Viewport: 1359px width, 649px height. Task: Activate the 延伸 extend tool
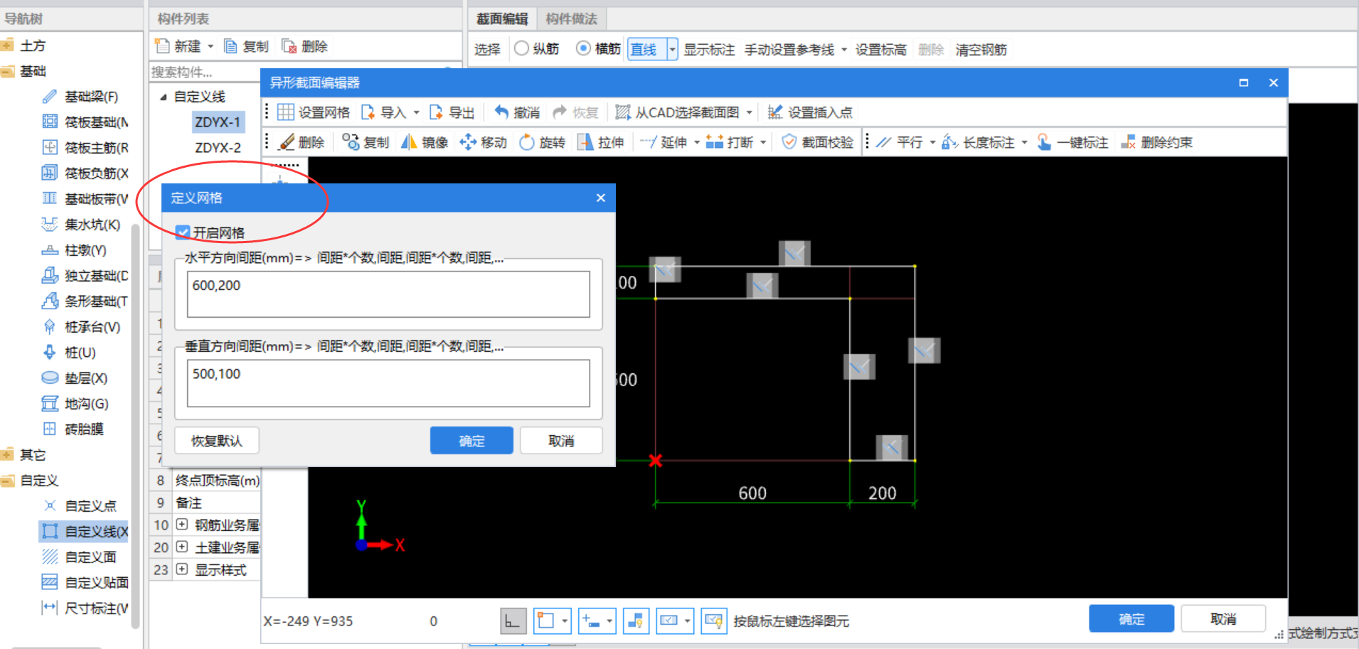(x=663, y=142)
